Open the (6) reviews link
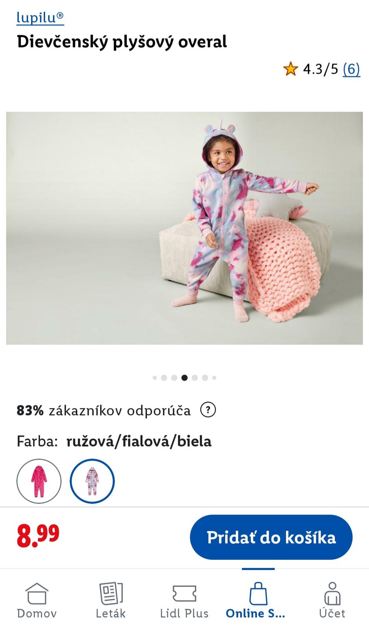369x628 pixels. point(351,69)
